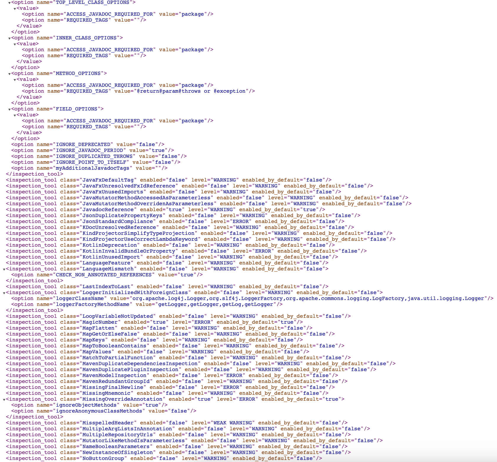
Task: Click the myAdditionalJavadocTags option line
Action: [89, 168]
